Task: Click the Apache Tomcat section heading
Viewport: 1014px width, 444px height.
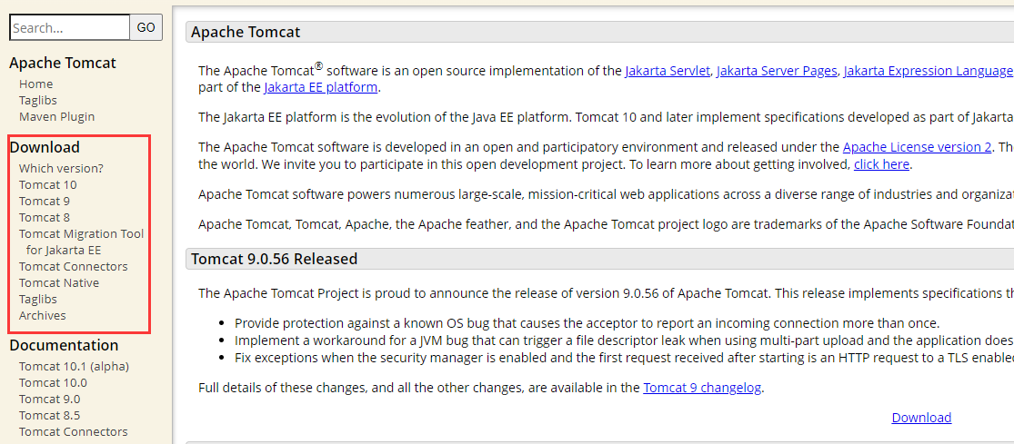Action: (246, 33)
